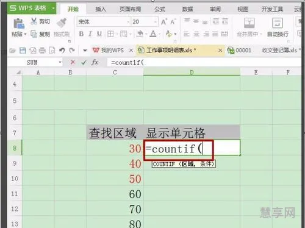Click the Copy (复制) icon
The height and width of the screenshot is (228, 305).
coord(34,34)
